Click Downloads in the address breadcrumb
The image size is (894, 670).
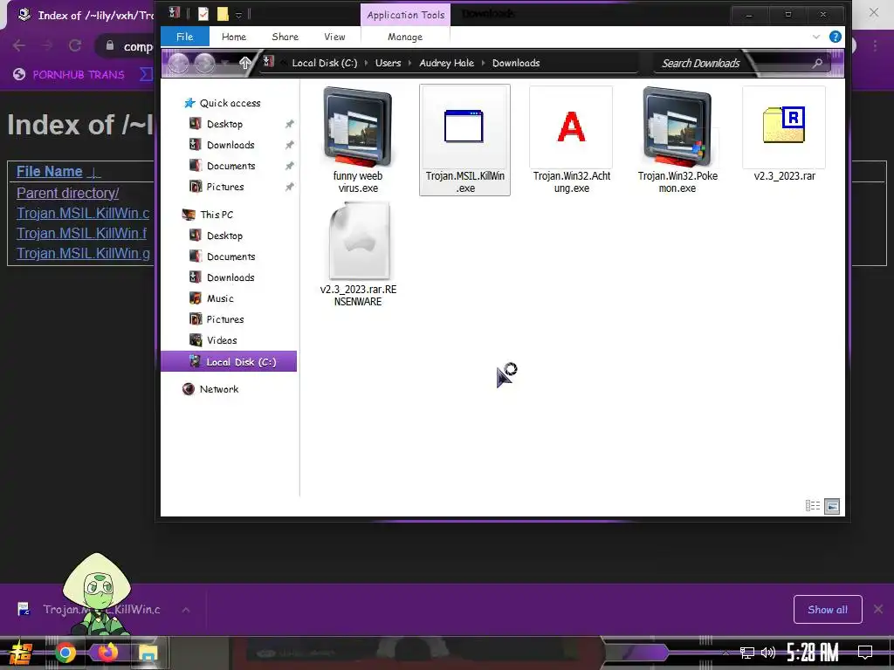[516, 63]
